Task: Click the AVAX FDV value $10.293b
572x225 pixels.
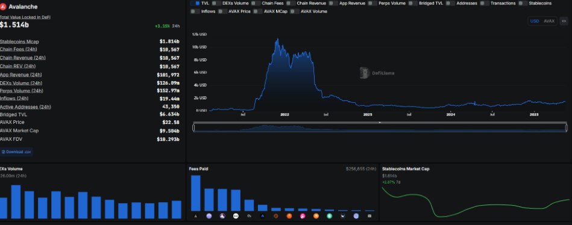Action: point(168,139)
